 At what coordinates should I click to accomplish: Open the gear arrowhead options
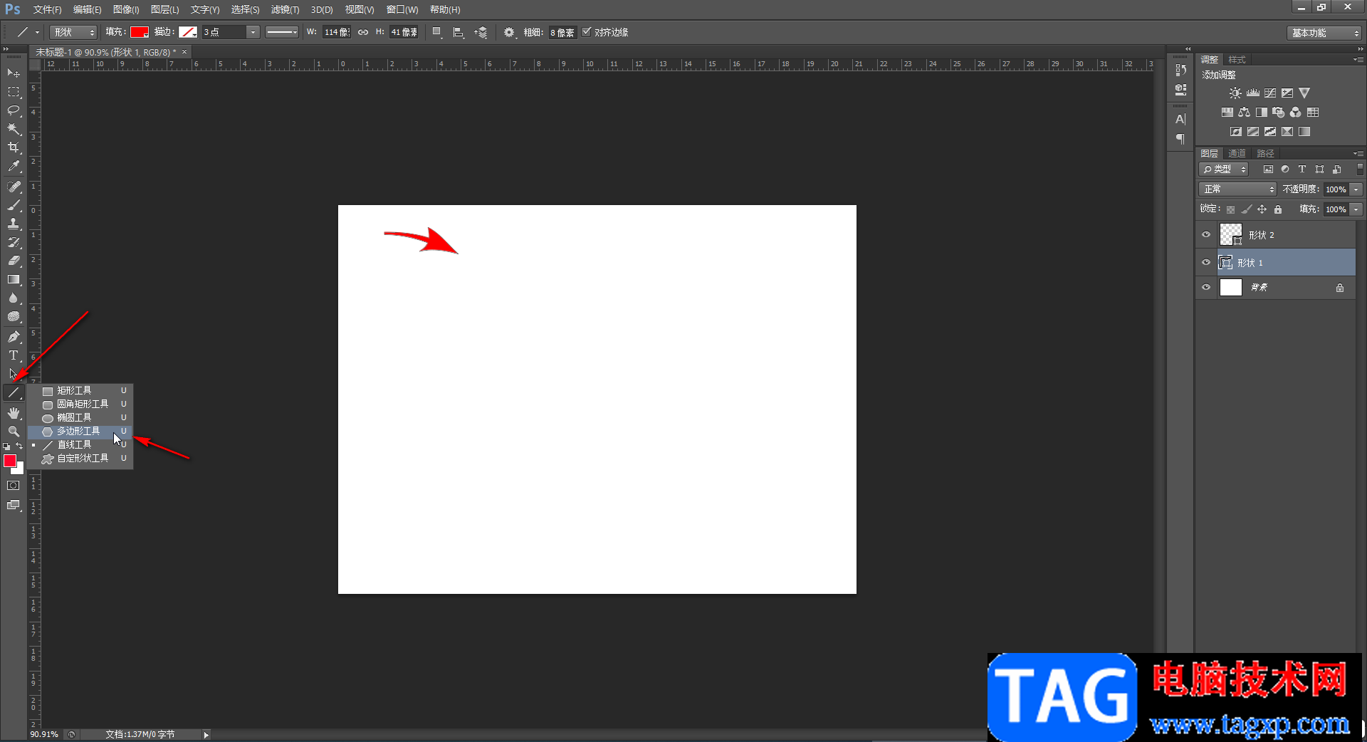[x=509, y=32]
